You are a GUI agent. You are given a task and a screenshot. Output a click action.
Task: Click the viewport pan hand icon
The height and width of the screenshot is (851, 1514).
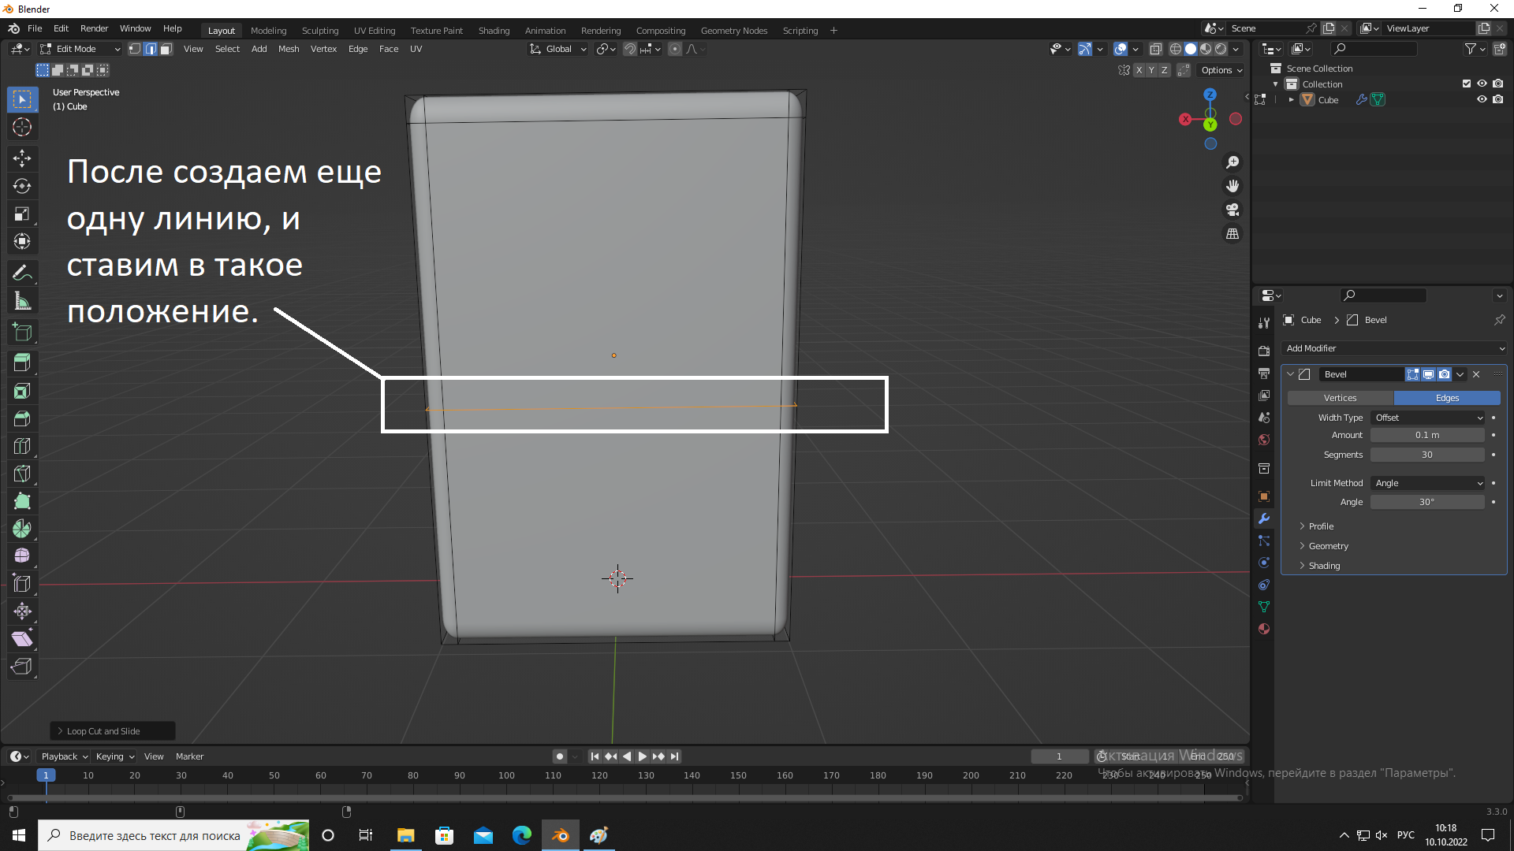pyautogui.click(x=1232, y=186)
